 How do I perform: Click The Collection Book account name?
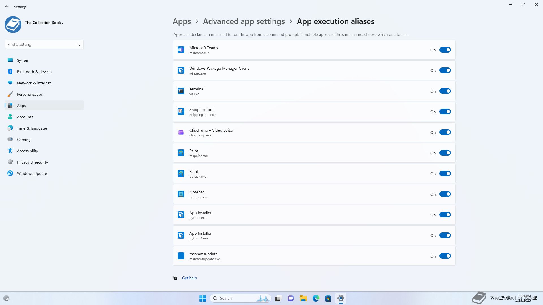(x=44, y=23)
